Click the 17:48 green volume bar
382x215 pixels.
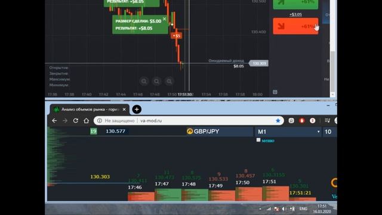click(x=195, y=195)
